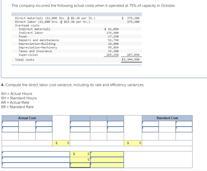Click the question 4 instruction text

(73, 85)
